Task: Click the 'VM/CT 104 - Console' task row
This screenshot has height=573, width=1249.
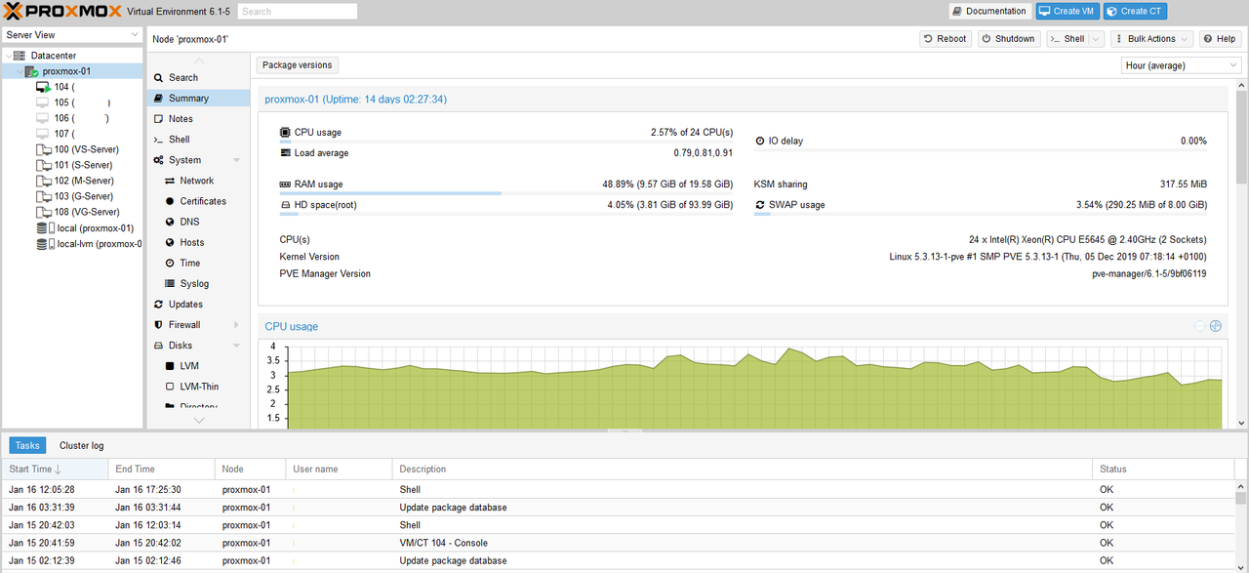Action: 618,543
